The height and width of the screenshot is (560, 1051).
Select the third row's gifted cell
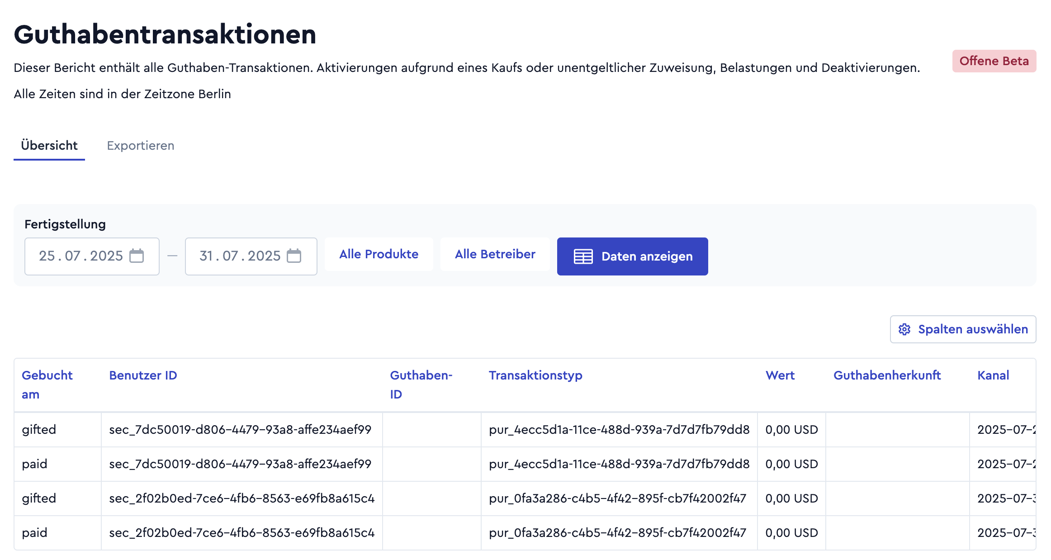click(x=57, y=498)
